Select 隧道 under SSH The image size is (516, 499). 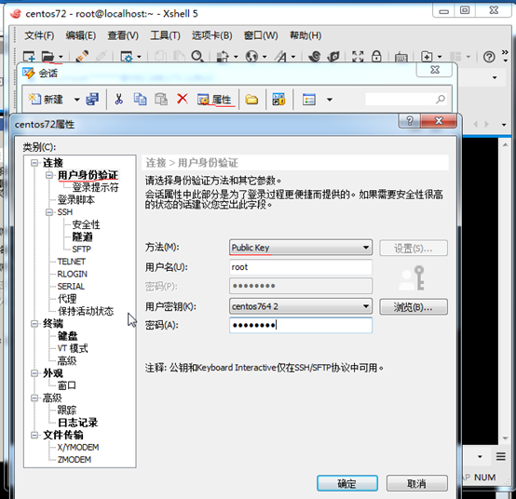pyautogui.click(x=83, y=236)
